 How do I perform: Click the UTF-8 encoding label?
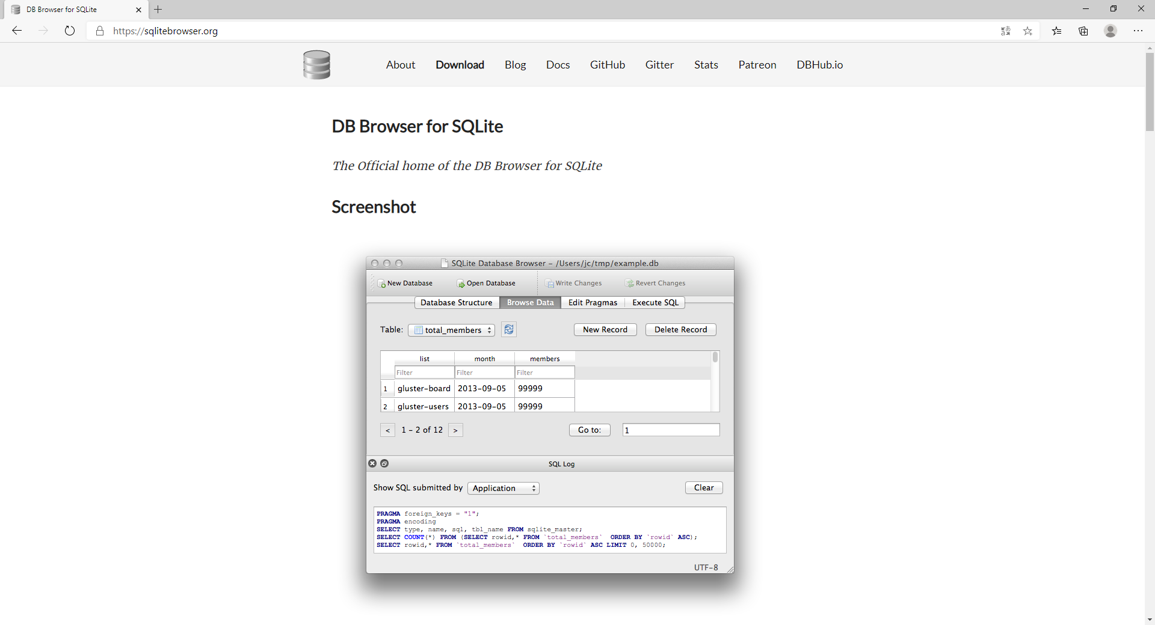tap(706, 567)
